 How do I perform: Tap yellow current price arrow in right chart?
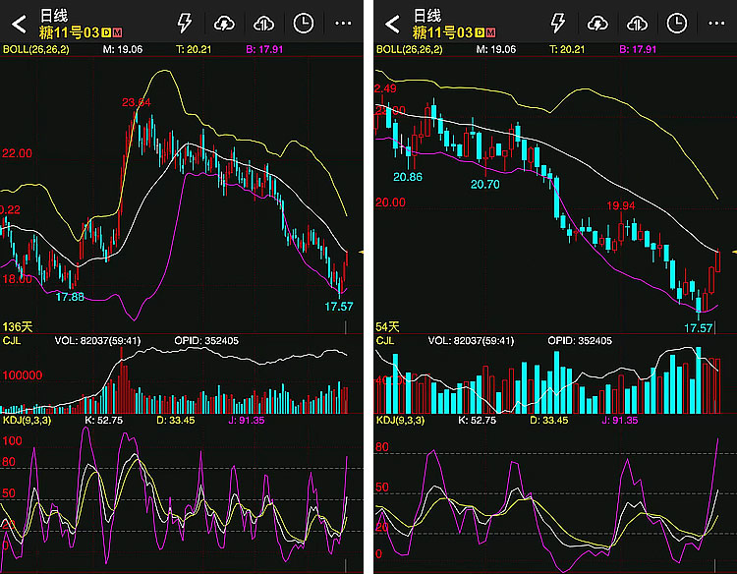click(734, 253)
